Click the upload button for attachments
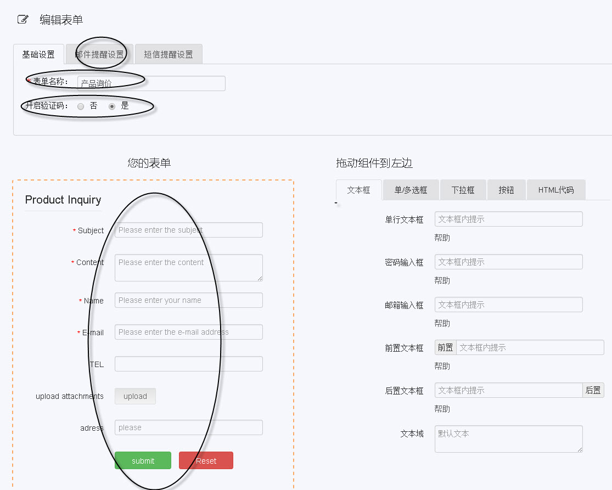Image resolution: width=612 pixels, height=490 pixels. point(135,396)
